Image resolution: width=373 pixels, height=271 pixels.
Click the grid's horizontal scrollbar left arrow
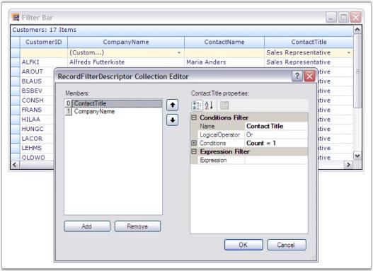15,164
